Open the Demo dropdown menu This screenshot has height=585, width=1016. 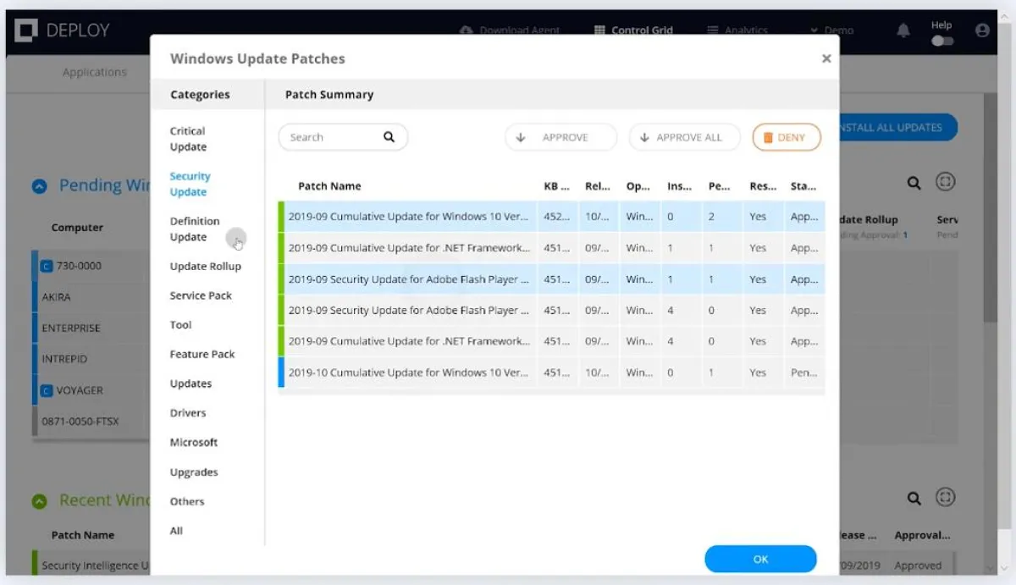pos(833,30)
